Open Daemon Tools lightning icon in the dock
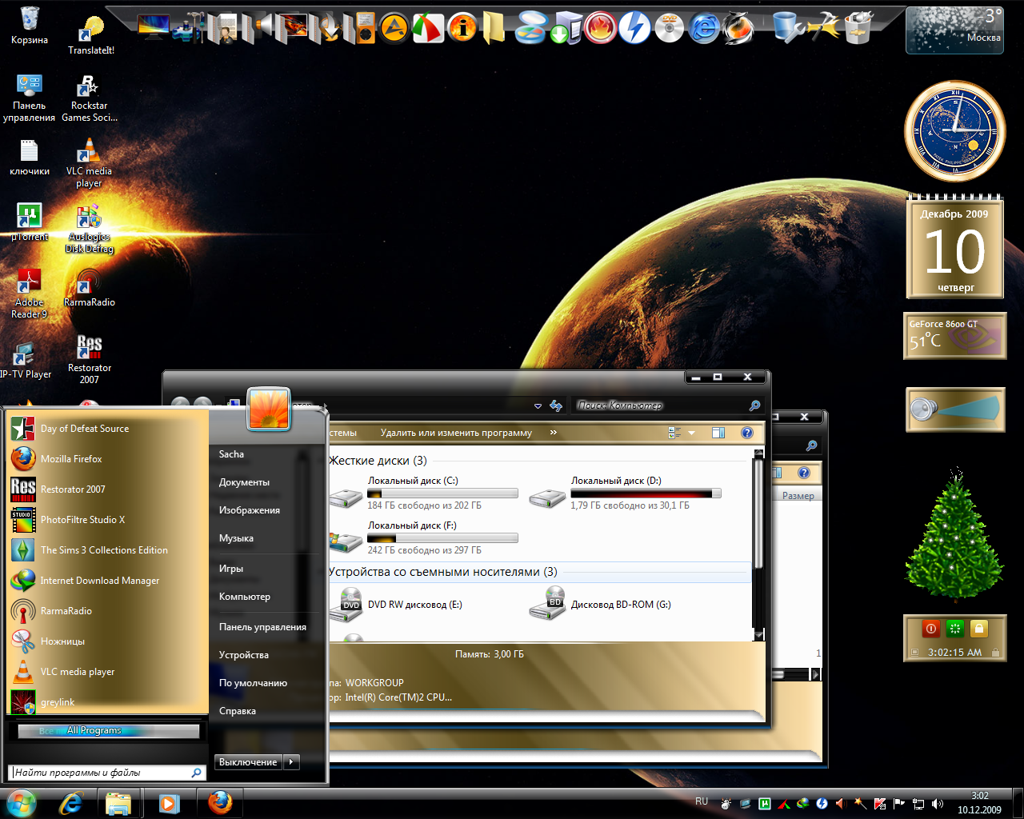Image resolution: width=1024 pixels, height=819 pixels. tap(634, 29)
